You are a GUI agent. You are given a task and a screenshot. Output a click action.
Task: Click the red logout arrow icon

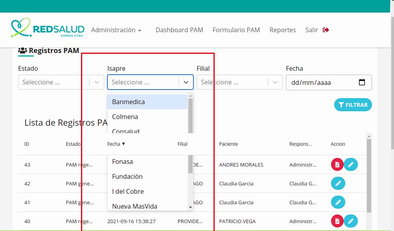[326, 30]
